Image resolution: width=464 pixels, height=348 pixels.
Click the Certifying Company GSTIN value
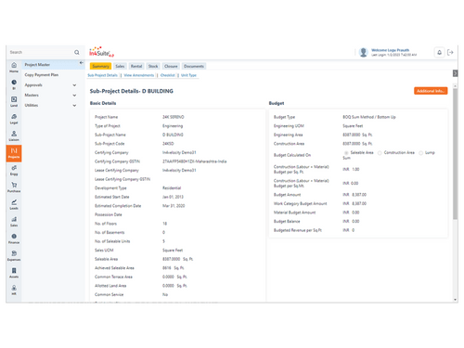click(194, 161)
